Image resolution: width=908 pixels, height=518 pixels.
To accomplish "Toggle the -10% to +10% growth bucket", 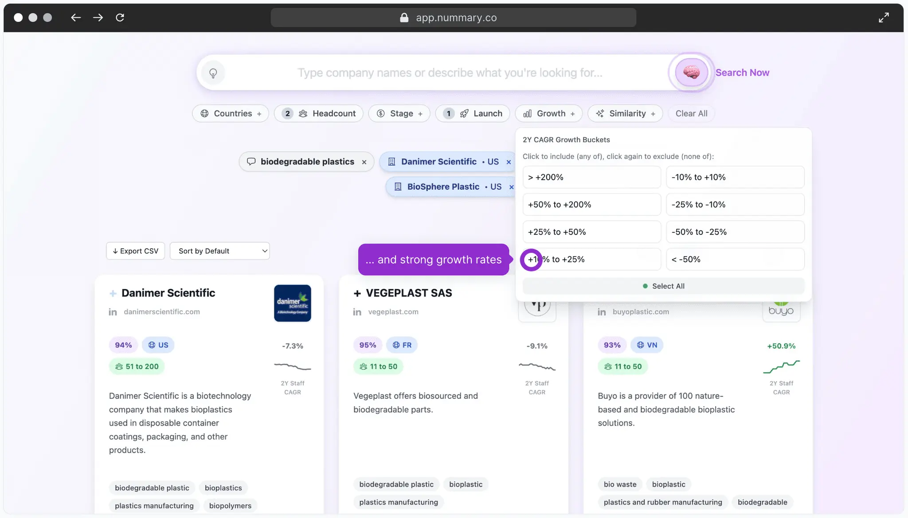I will click(x=735, y=177).
